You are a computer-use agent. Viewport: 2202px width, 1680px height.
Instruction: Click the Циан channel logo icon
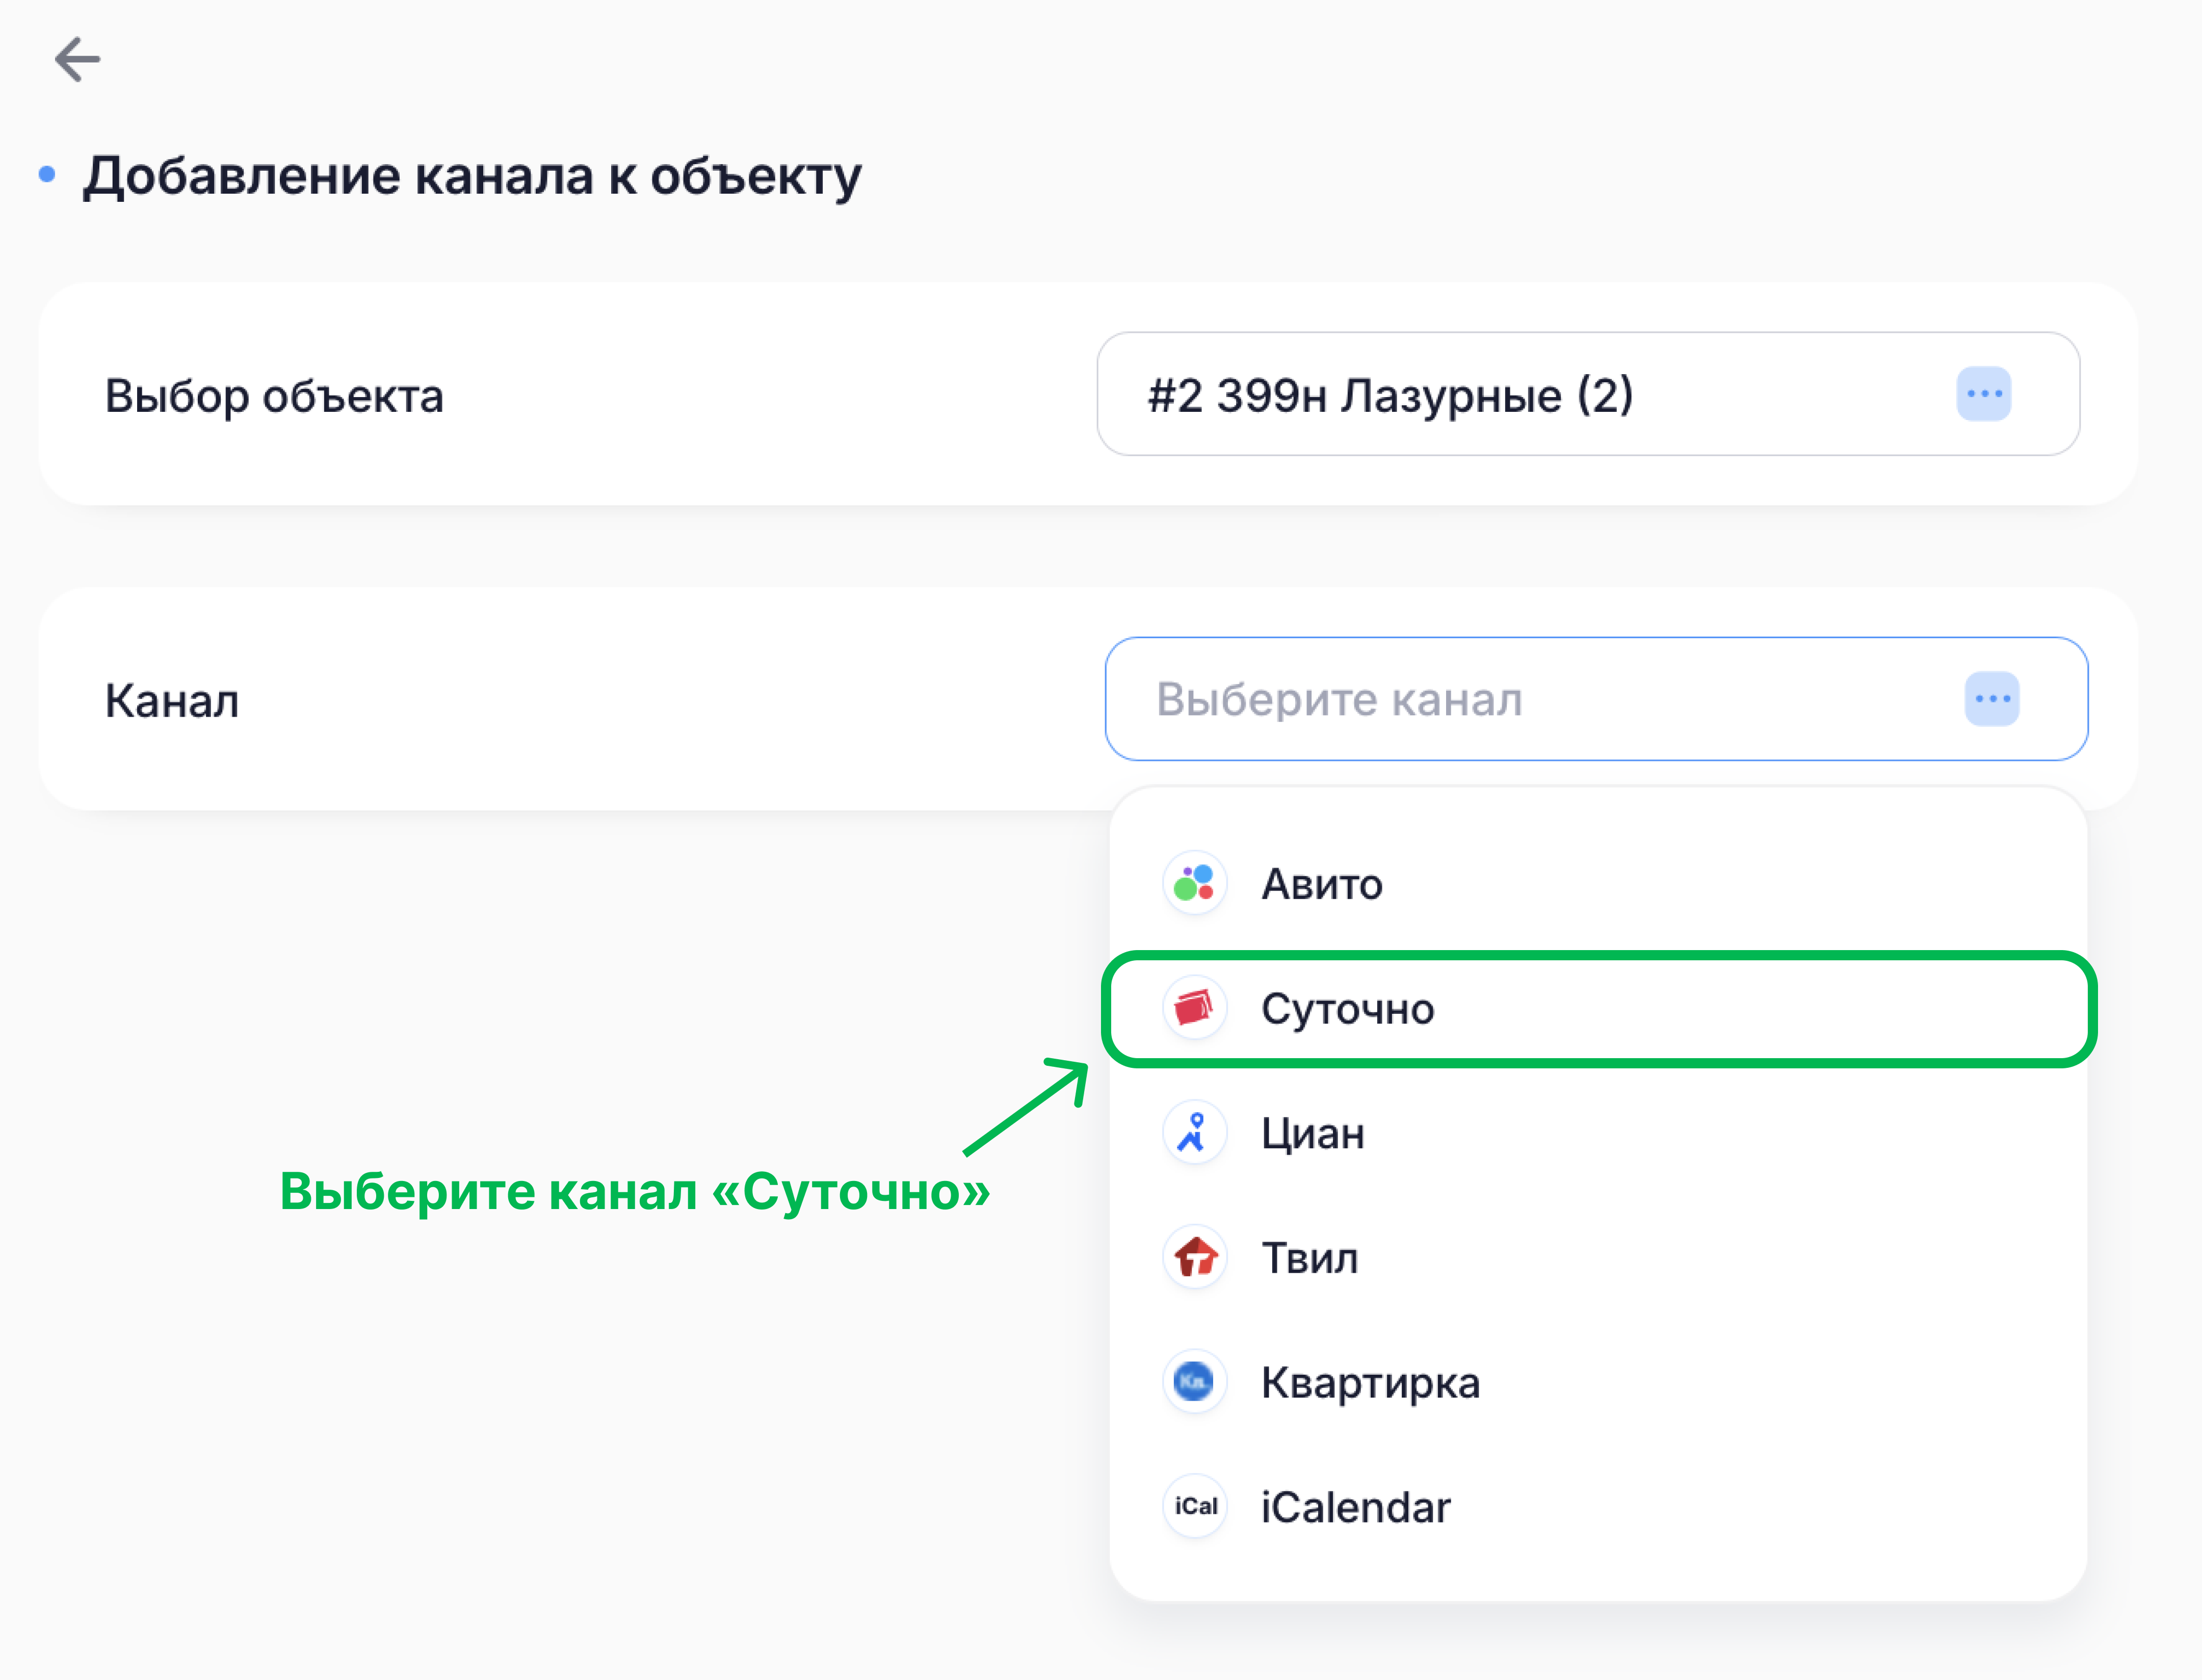tap(1194, 1133)
